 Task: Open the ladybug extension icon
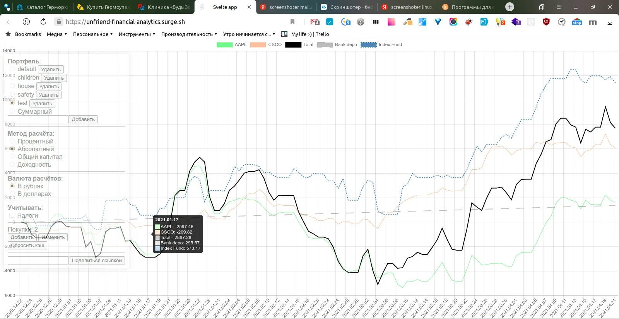click(469, 22)
